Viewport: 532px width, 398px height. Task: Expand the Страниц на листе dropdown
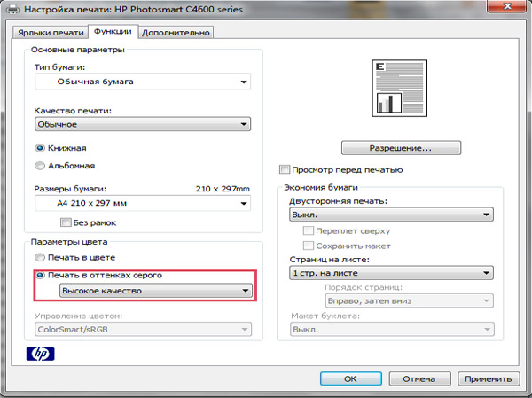pyautogui.click(x=391, y=273)
